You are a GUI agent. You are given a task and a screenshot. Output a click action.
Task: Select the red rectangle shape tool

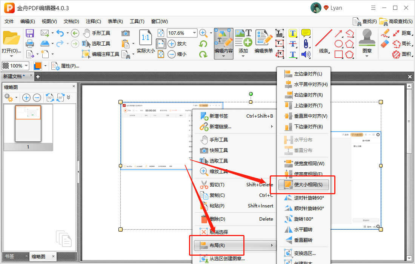click(338, 54)
